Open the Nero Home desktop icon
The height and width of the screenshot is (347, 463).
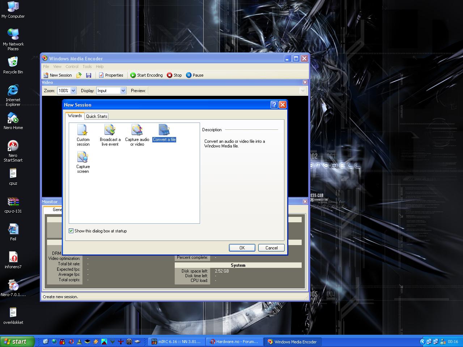point(13,121)
